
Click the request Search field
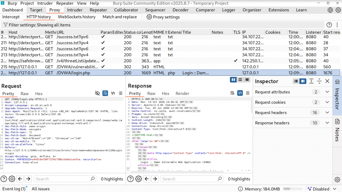point(65,179)
